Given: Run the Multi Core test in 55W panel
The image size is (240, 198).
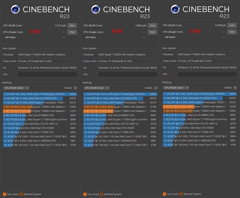Looking at the screenshot, I should point(232,25).
